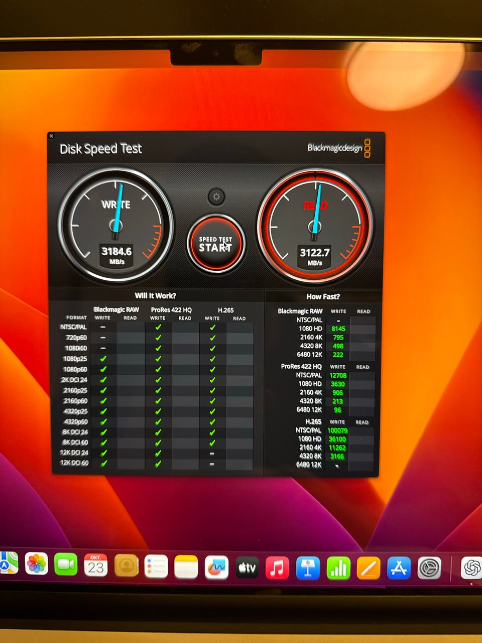The width and height of the screenshot is (482, 643).
Task: Open Pages from the Dock
Action: pos(369,568)
